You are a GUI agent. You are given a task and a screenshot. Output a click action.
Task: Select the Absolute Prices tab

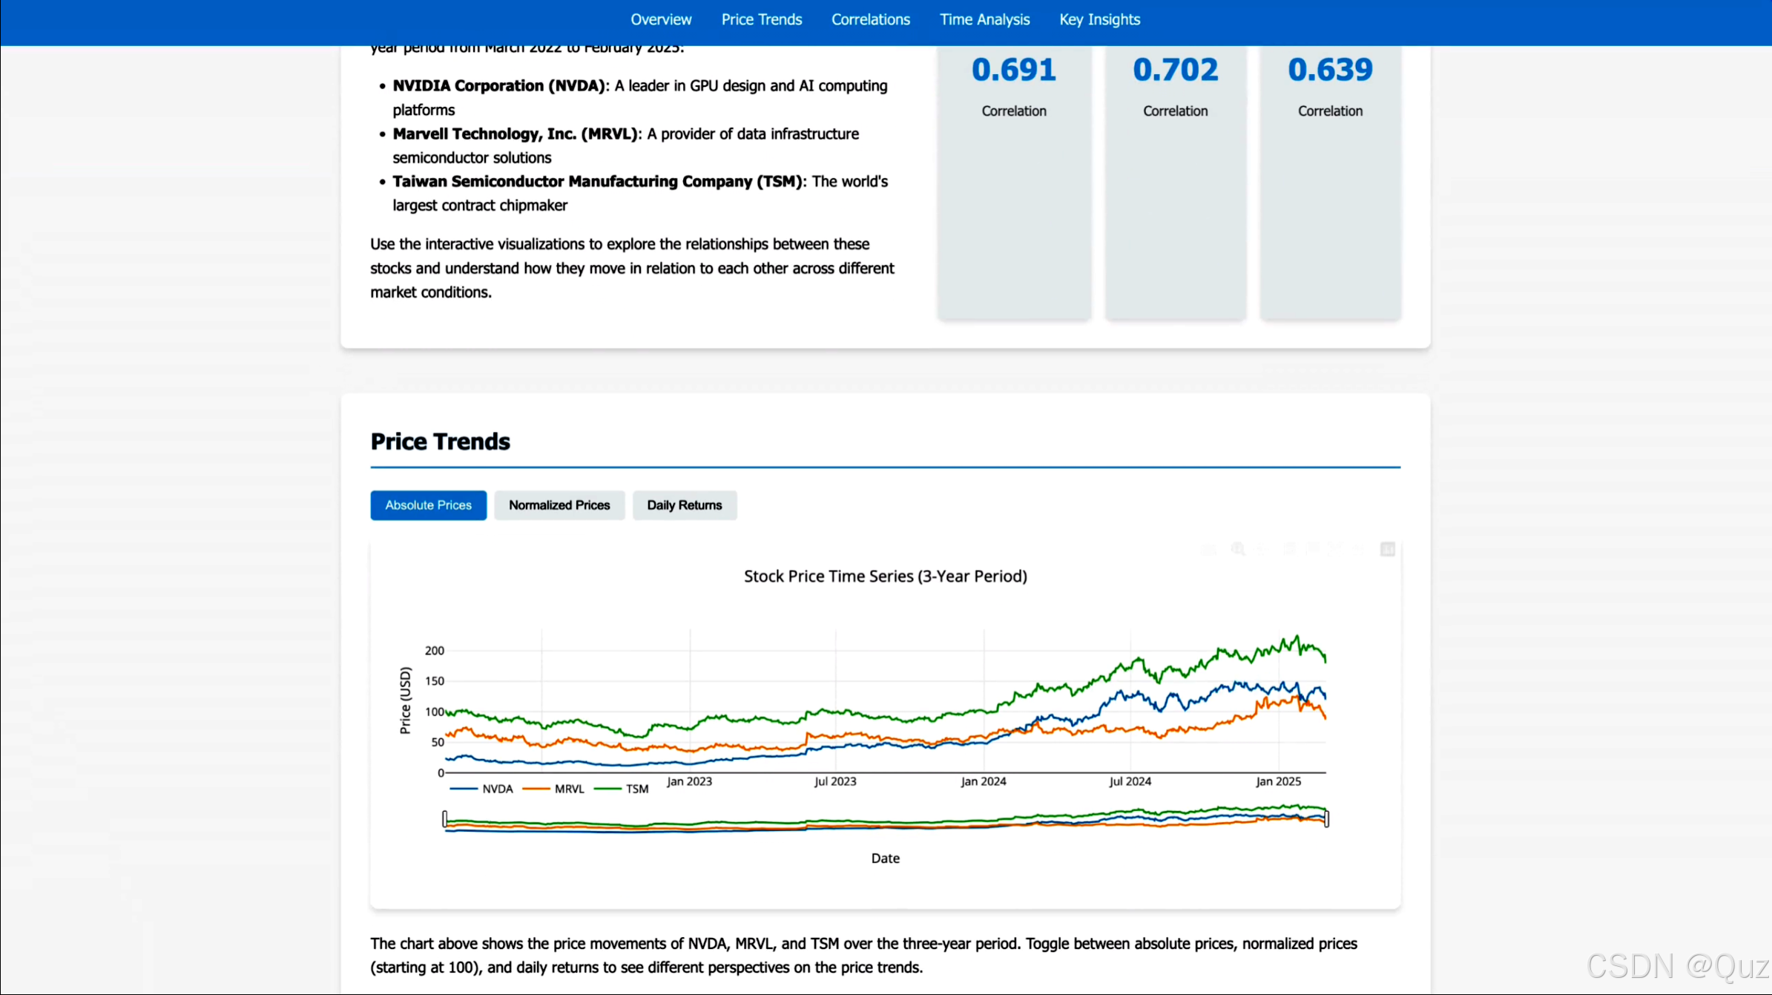(x=428, y=505)
